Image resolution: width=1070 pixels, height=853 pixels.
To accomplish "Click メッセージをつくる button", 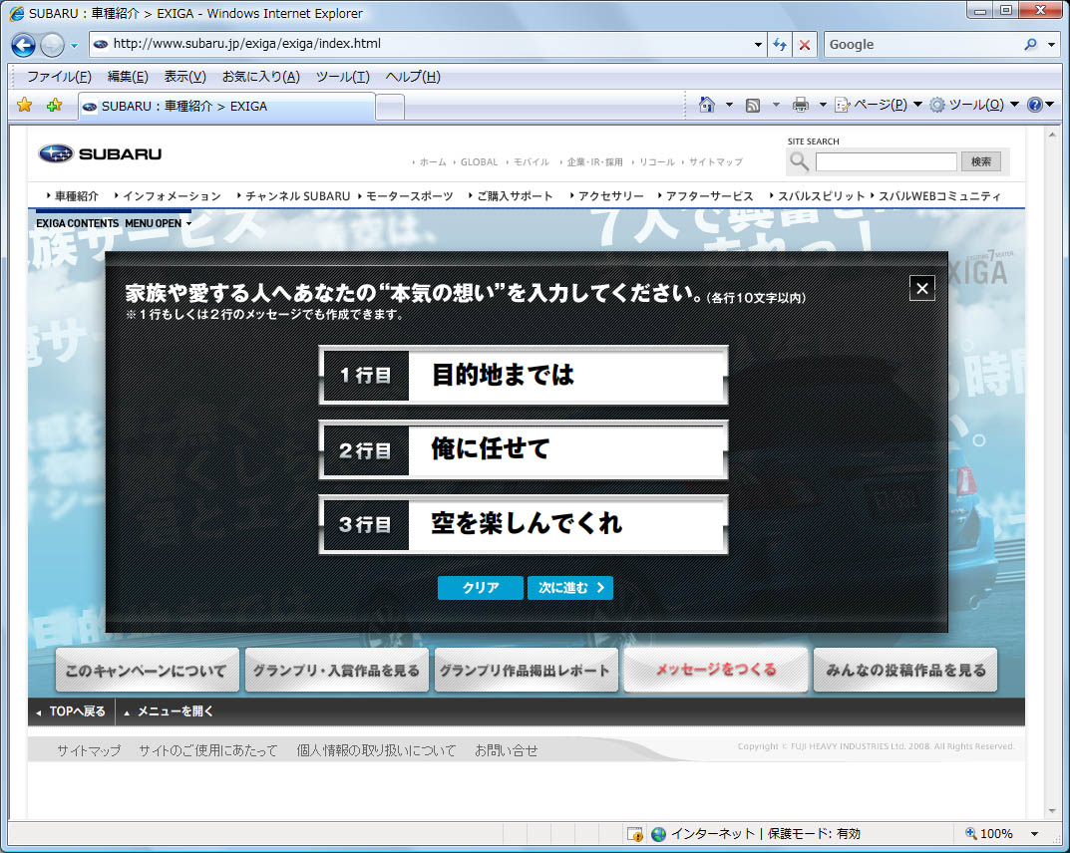I will pos(716,671).
